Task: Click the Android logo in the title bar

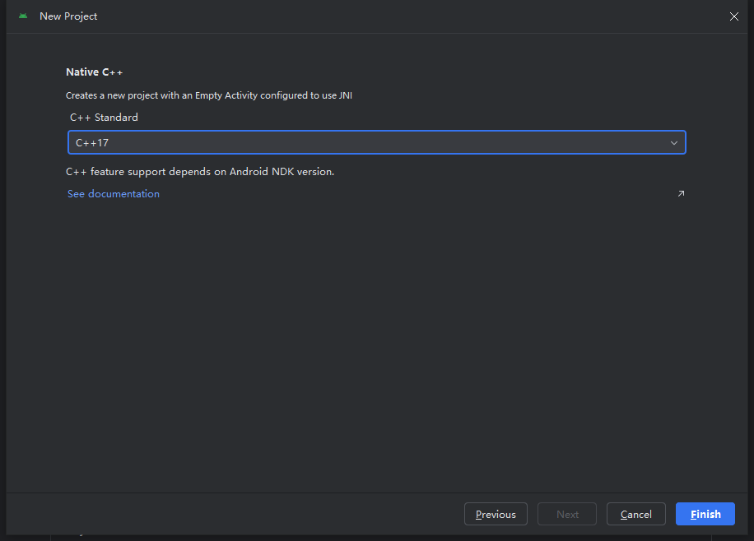Action: 23,16
